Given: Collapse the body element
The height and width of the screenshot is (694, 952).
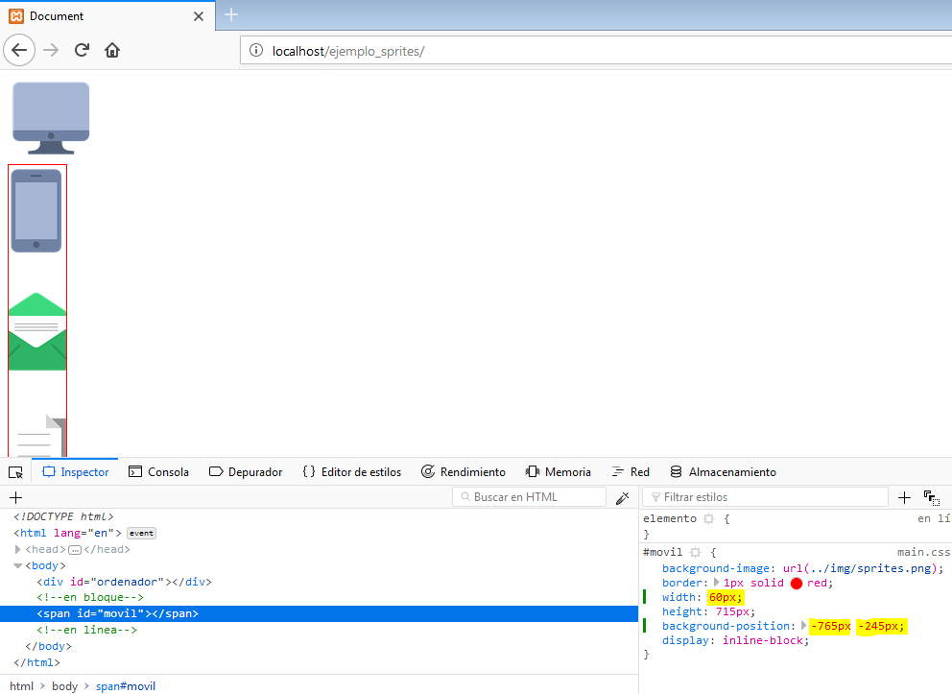Looking at the screenshot, I should (x=18, y=565).
